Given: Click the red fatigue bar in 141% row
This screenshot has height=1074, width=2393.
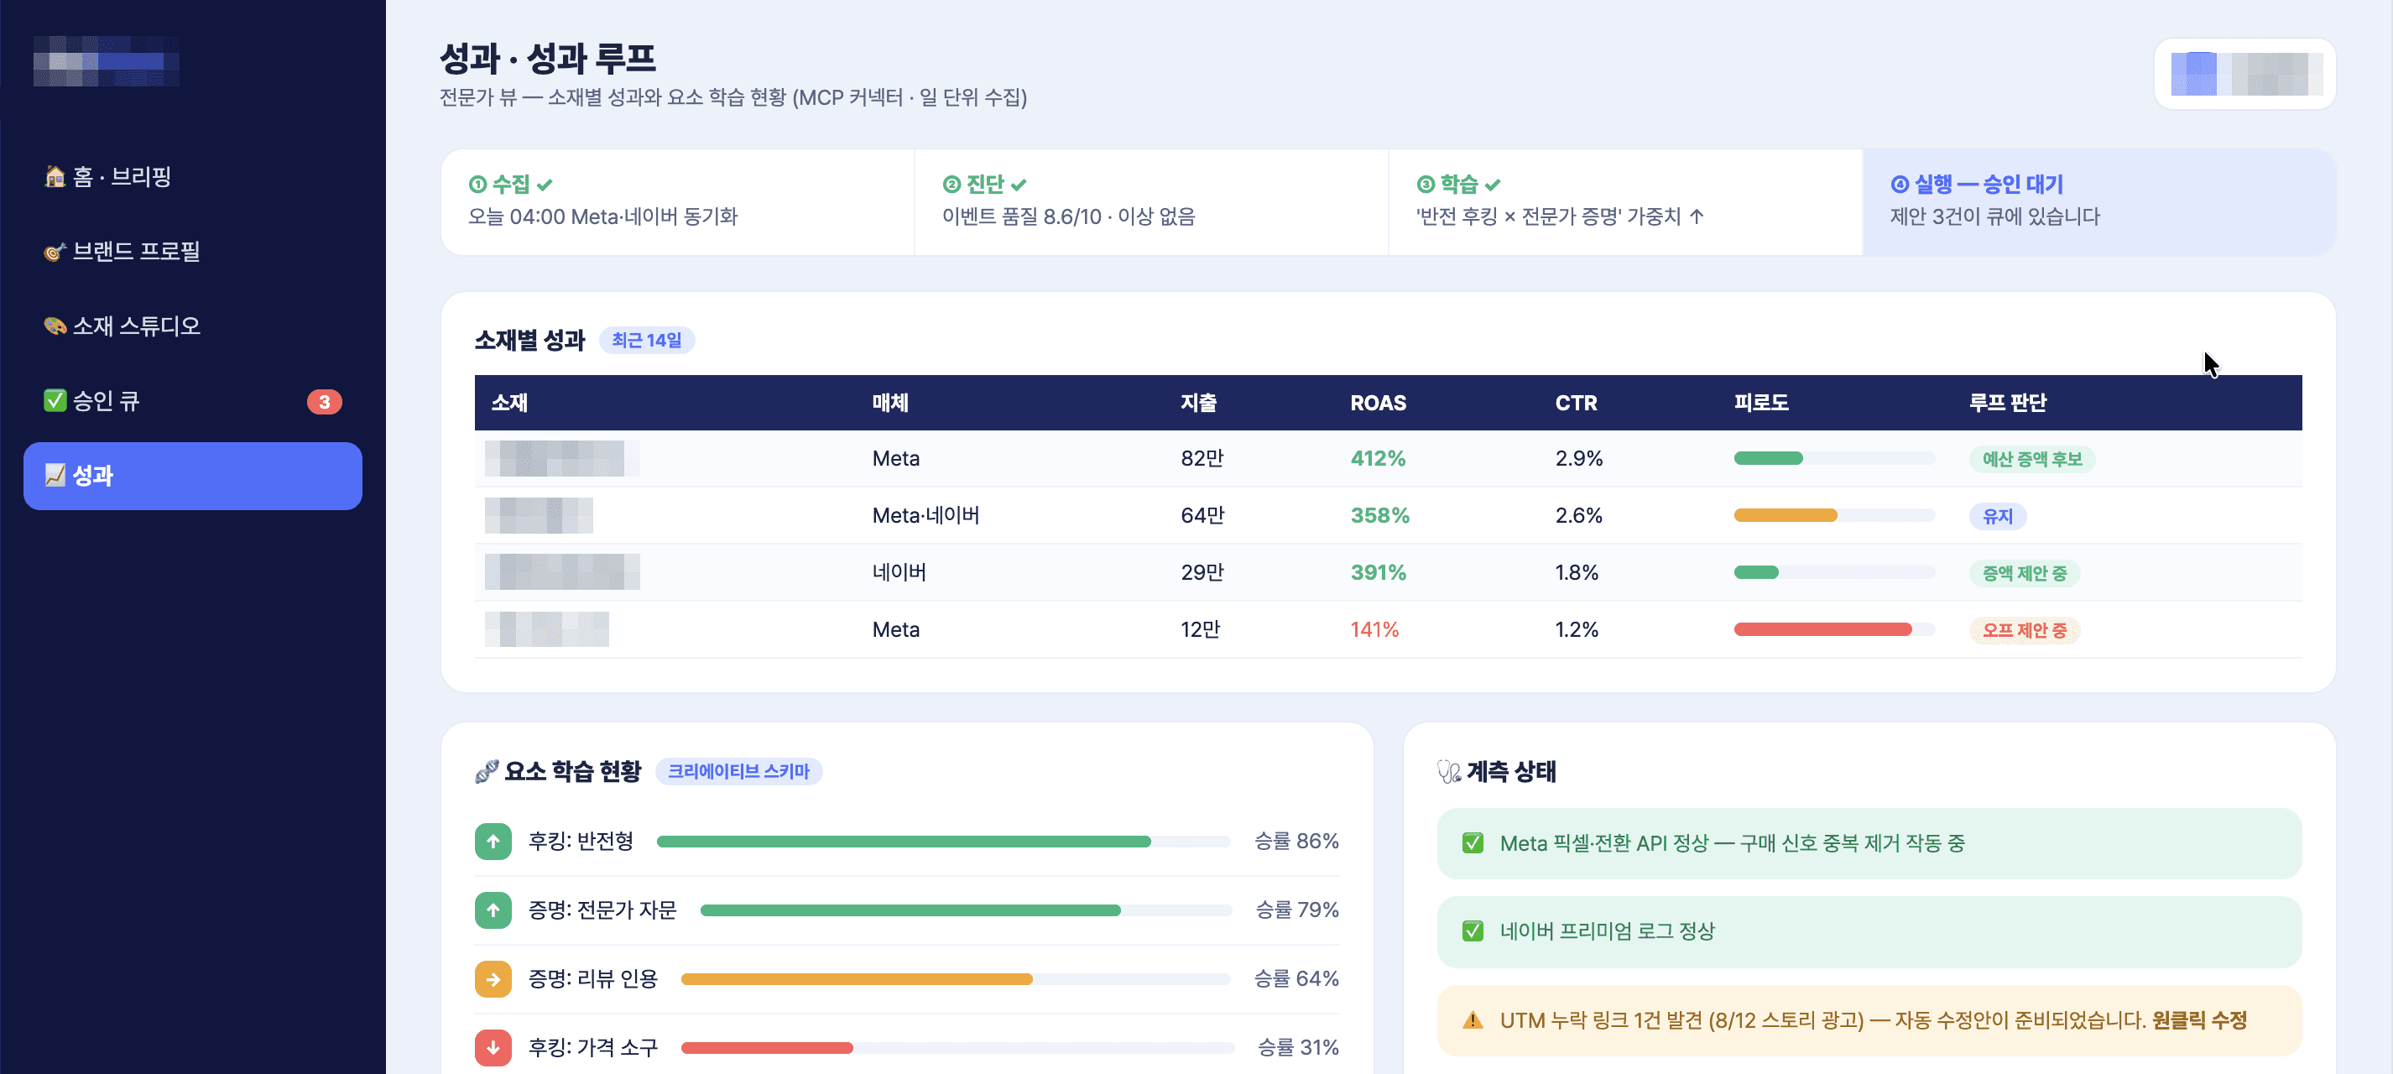Looking at the screenshot, I should tap(1834, 630).
